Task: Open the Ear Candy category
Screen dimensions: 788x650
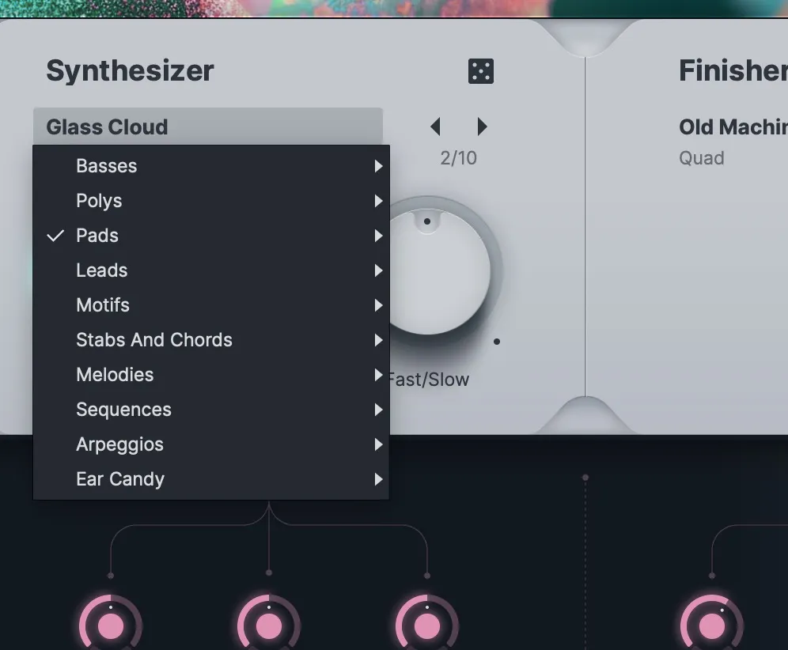Action: click(x=120, y=479)
